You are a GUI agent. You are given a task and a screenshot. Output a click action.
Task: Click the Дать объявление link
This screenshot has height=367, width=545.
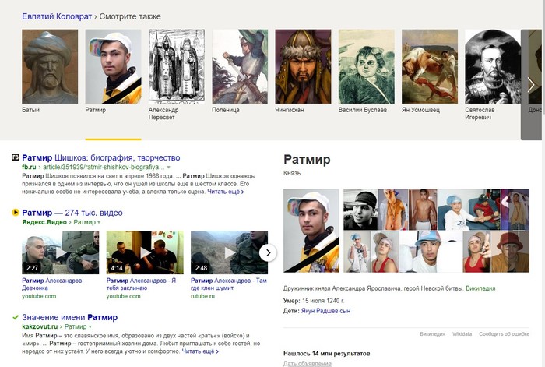(x=308, y=364)
